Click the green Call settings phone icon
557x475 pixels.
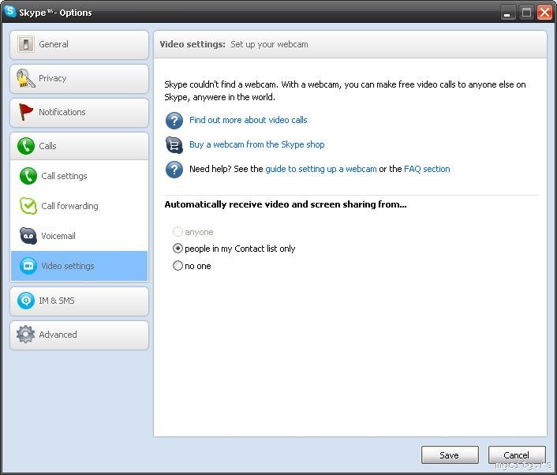pyautogui.click(x=28, y=176)
